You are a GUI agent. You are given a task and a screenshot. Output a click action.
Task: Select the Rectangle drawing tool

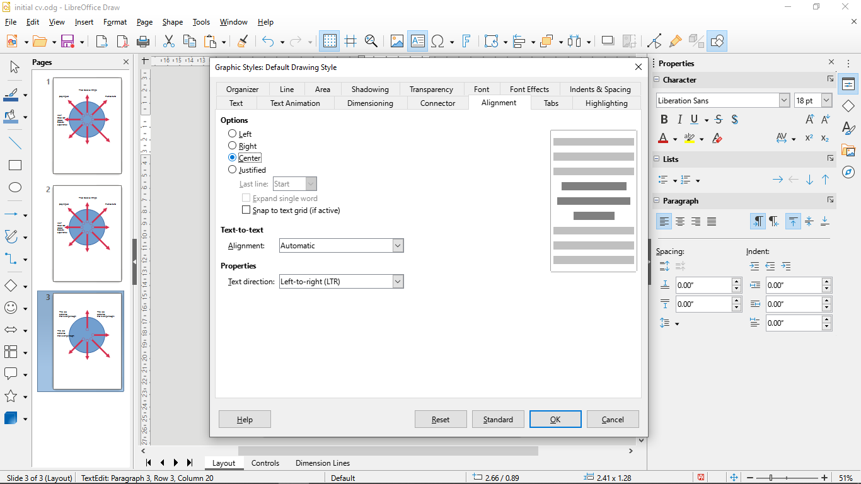coord(14,166)
